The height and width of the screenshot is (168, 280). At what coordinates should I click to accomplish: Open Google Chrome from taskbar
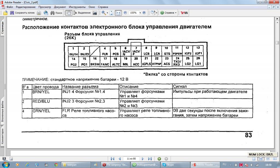pos(56,165)
